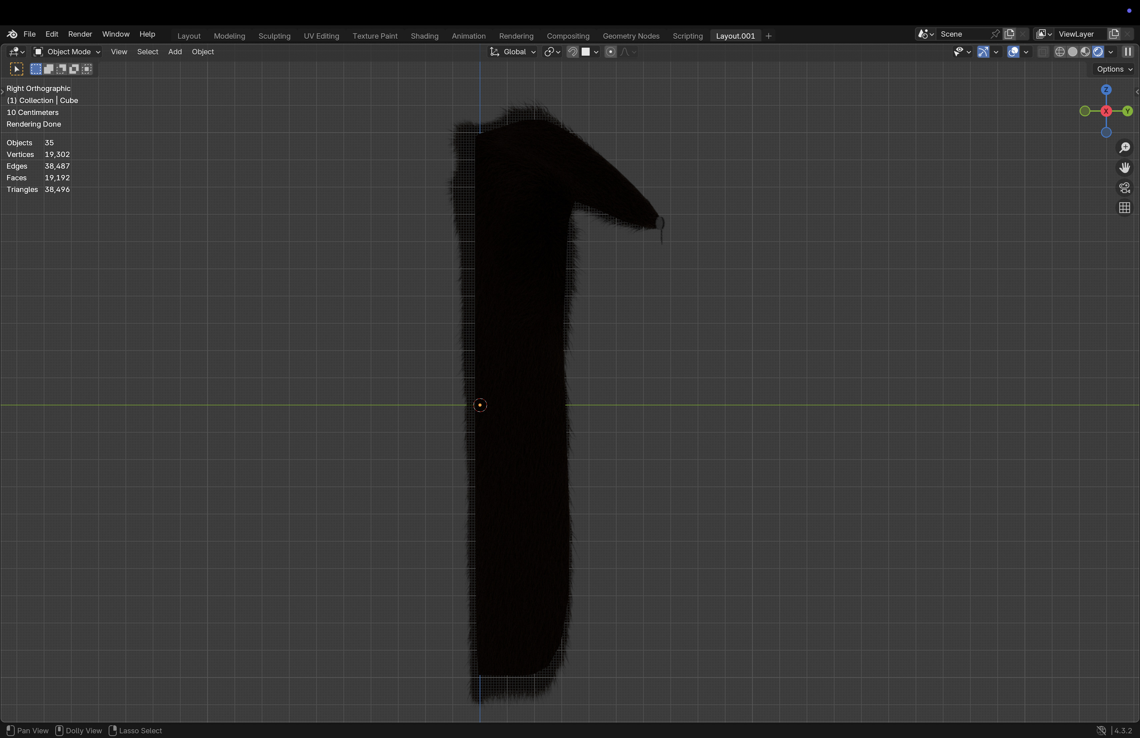
Task: Click the Add View Layer copy icon
Action: pos(1114,34)
